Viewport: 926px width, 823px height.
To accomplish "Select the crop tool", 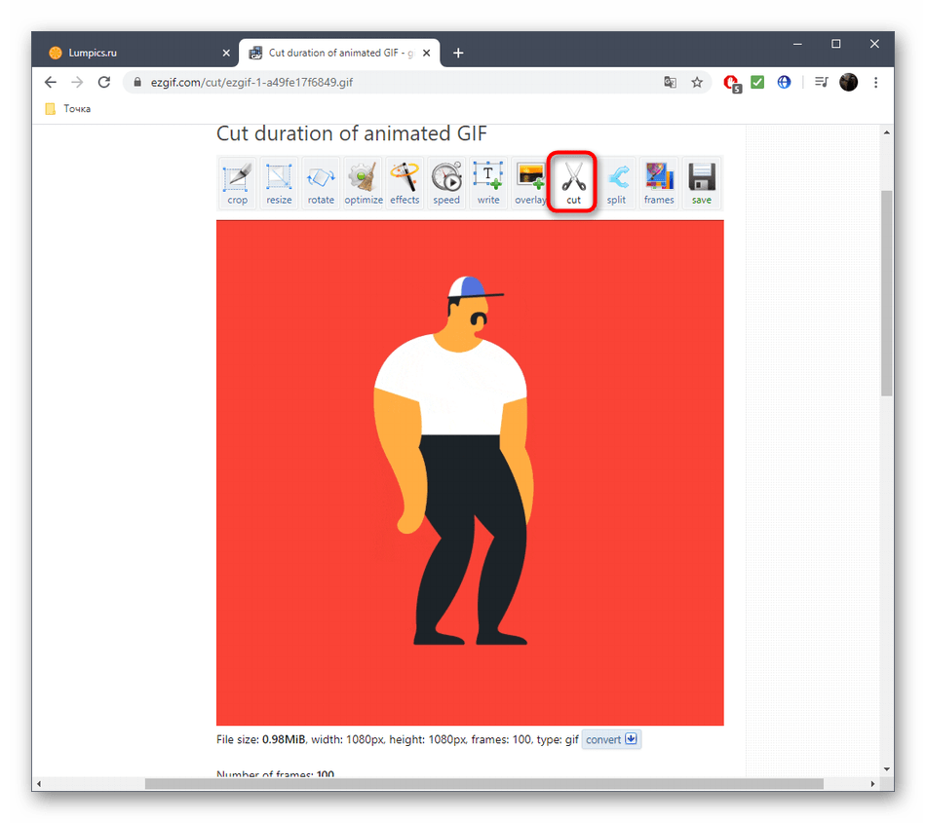I will tap(237, 183).
